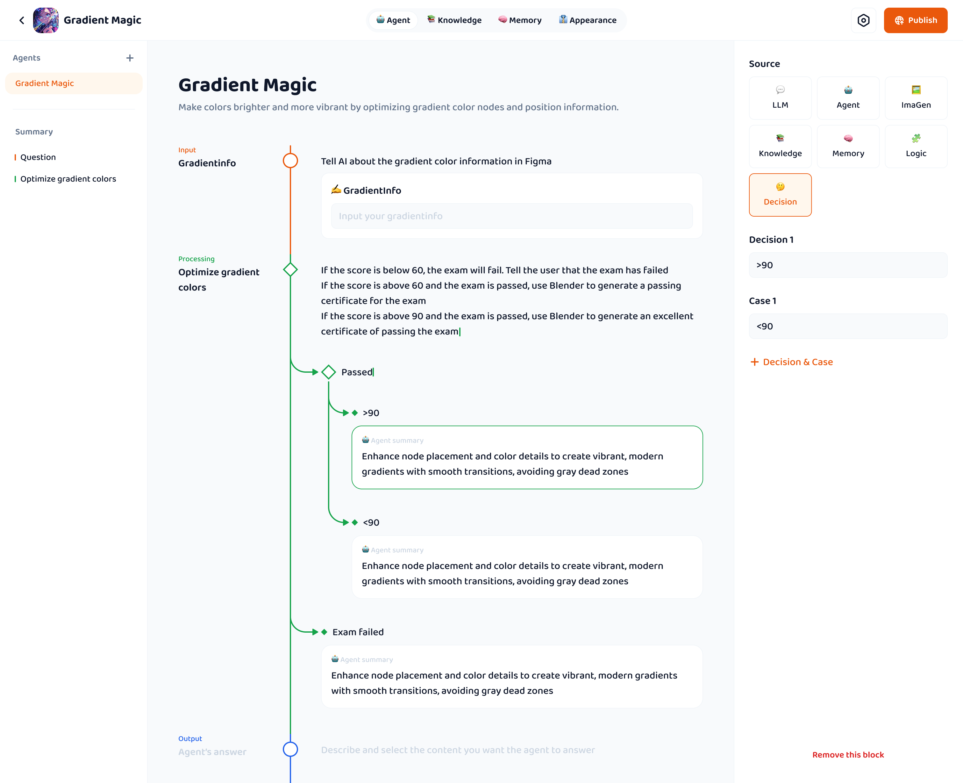Jump to Question in the Summary
The image size is (963, 783).
point(38,157)
